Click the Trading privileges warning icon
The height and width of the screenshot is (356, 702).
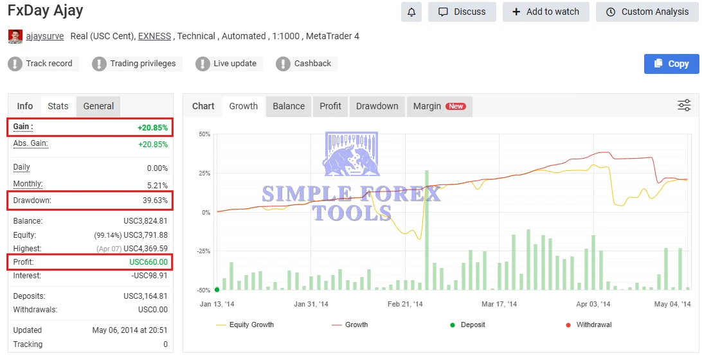pyautogui.click(x=99, y=64)
